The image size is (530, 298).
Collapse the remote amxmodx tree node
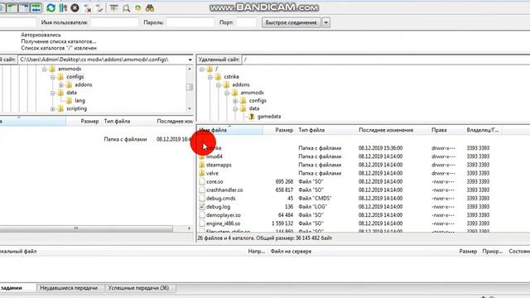(227, 93)
